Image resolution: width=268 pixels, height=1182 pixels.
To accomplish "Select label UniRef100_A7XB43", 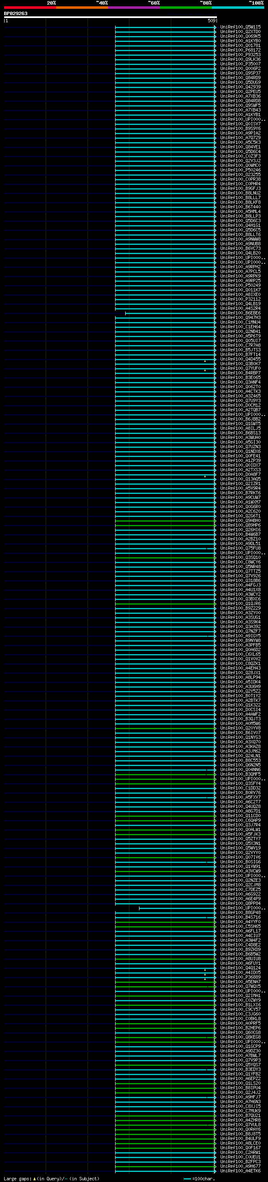I will click(240, 110).
